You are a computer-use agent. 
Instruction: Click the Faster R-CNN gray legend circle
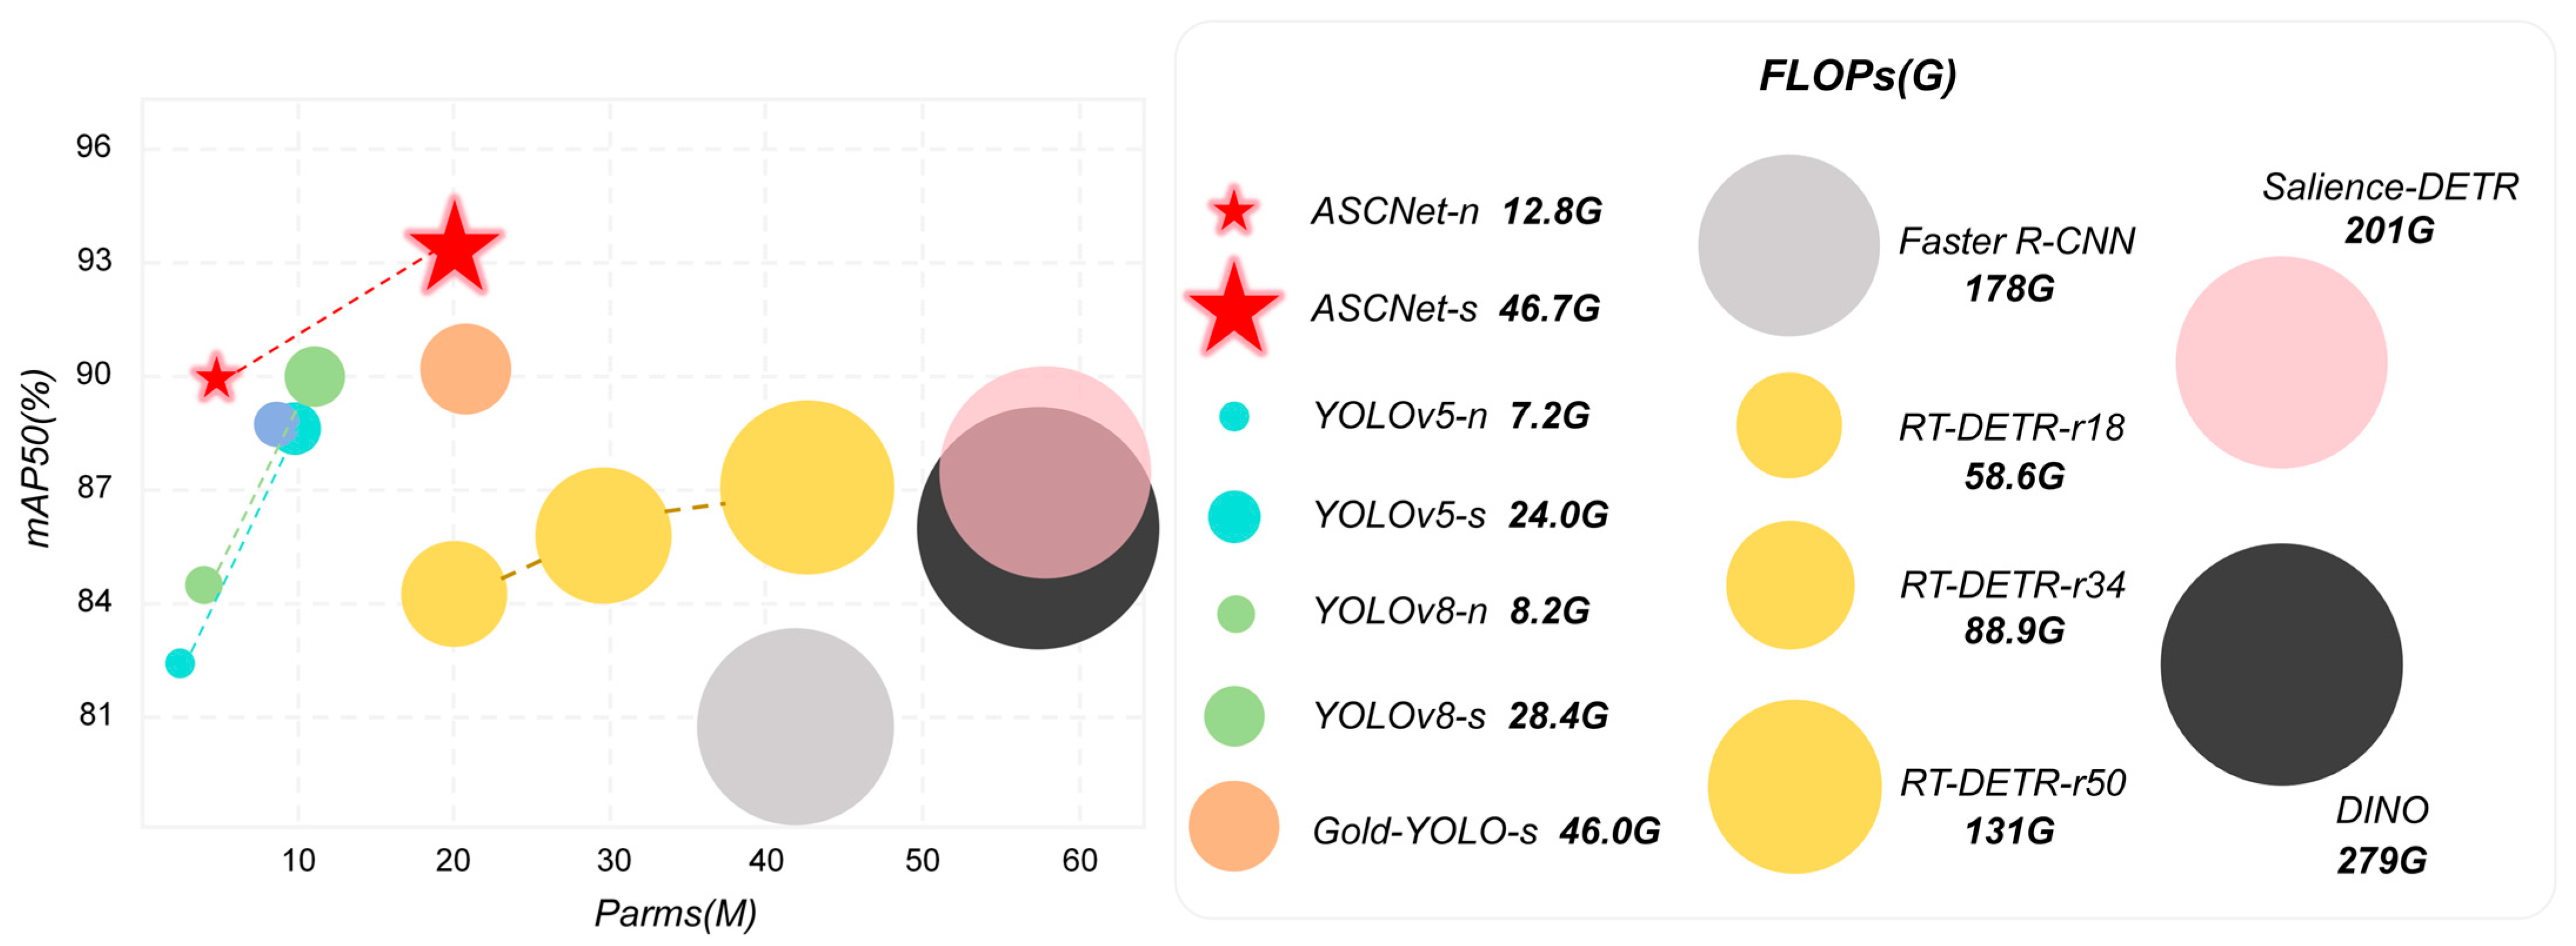coord(1788,245)
